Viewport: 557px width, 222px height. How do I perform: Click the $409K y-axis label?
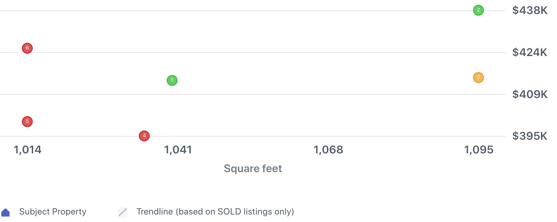coord(530,94)
